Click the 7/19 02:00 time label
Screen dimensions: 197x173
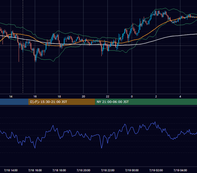[156, 170]
